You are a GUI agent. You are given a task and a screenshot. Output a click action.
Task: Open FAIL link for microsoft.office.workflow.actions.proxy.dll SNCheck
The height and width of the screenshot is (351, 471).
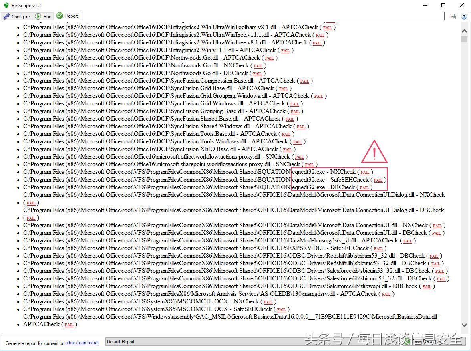299,157
